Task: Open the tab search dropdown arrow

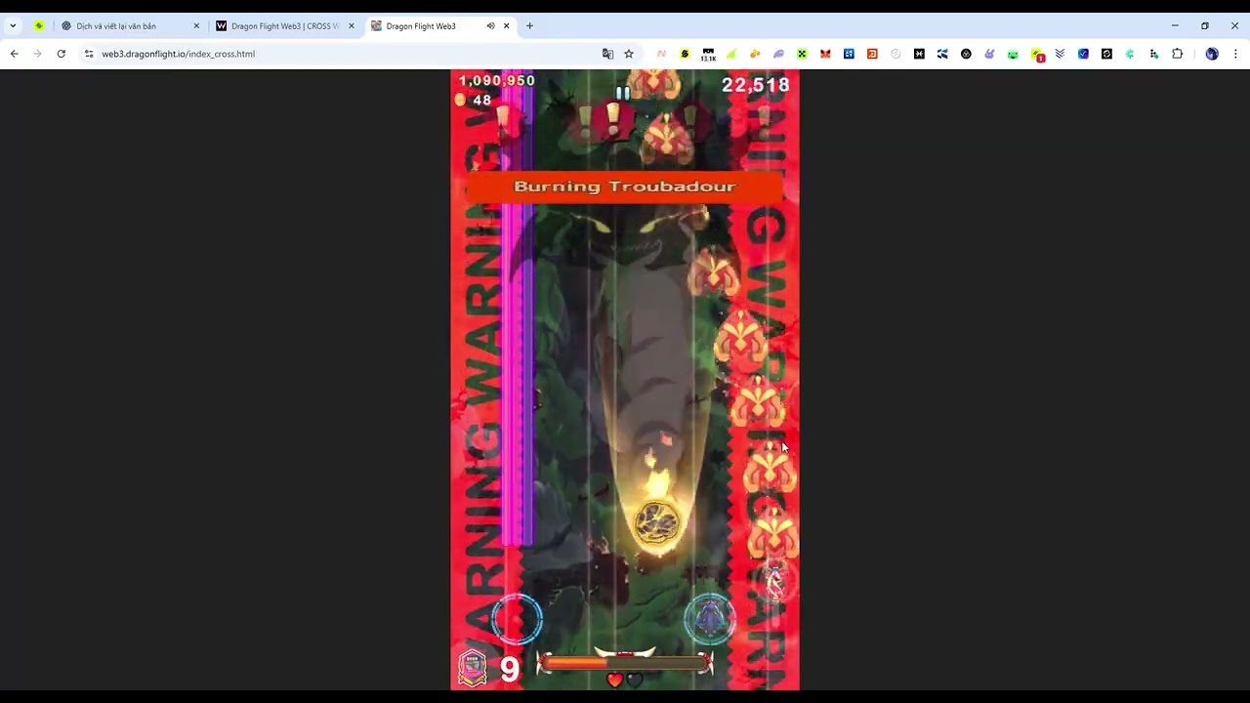Action: point(13,26)
